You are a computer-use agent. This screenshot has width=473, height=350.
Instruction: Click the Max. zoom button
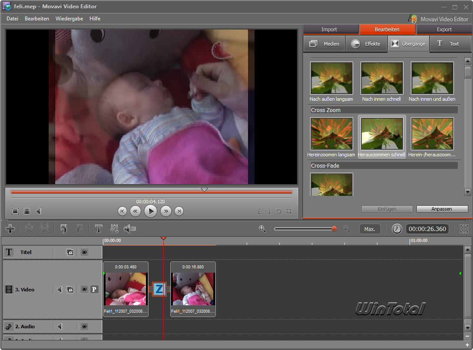click(x=370, y=229)
